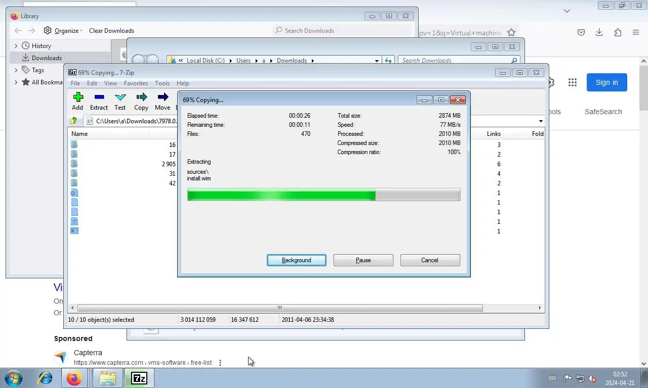Switch to Firefox from taskbar
This screenshot has height=388, width=648.
tap(74, 378)
